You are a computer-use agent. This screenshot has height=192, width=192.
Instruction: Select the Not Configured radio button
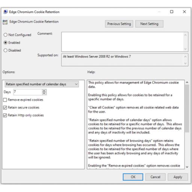[6, 35]
